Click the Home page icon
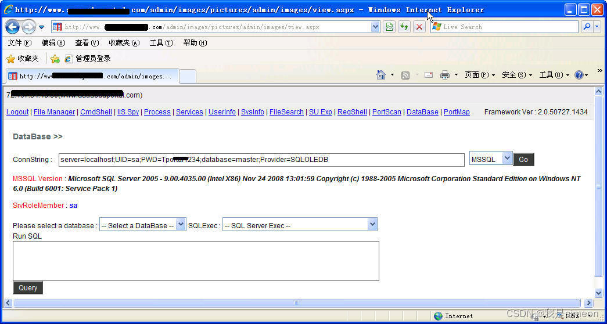 [x=381, y=75]
